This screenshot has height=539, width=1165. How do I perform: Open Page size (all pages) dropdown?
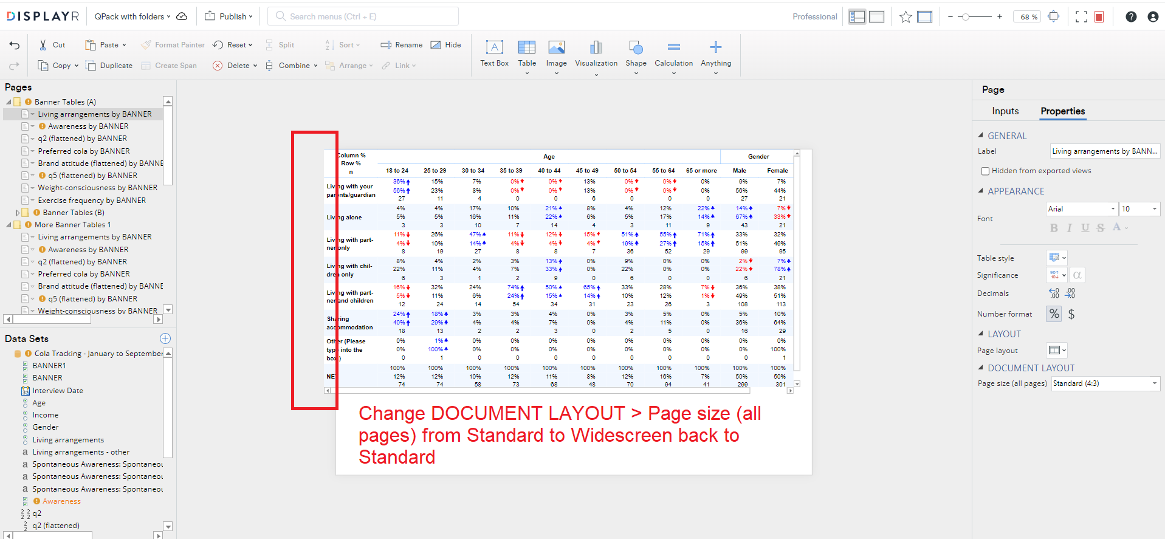[x=1105, y=383]
